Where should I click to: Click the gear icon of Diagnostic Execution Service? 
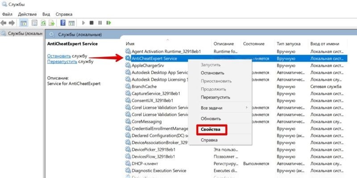point(128,170)
